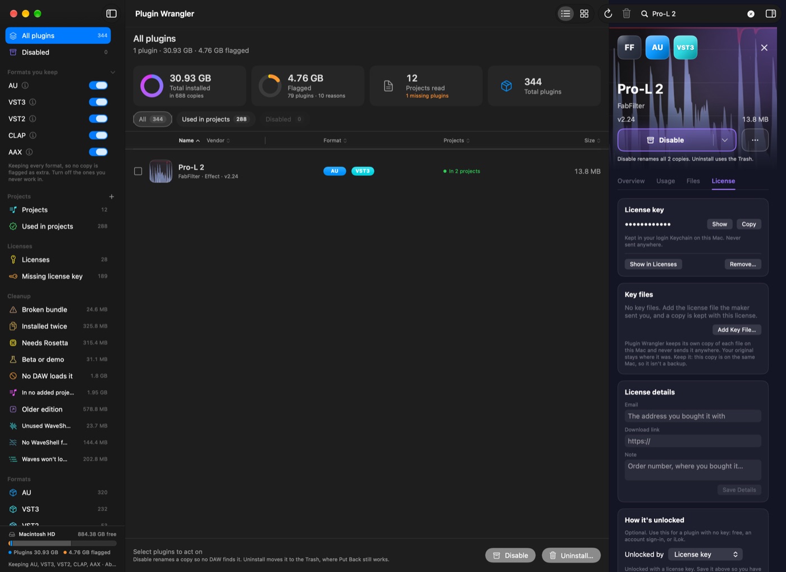The image size is (786, 572).
Task: Sort by Name column header
Action: point(189,140)
